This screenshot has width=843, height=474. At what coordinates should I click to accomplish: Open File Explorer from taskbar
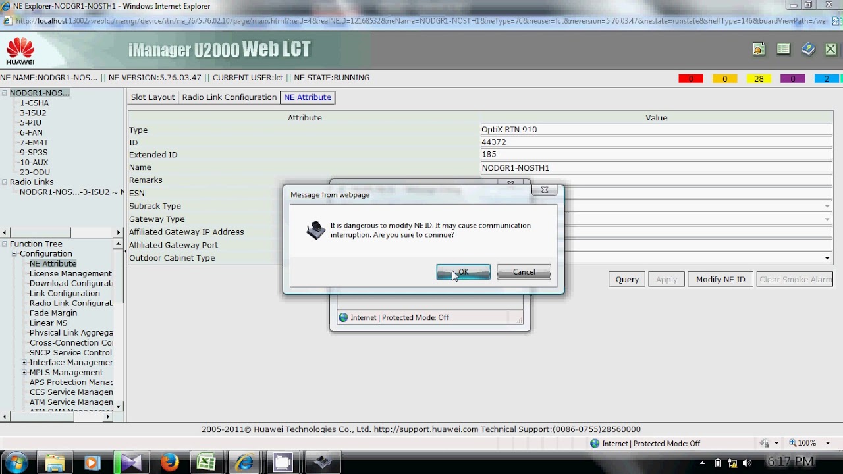tap(55, 463)
